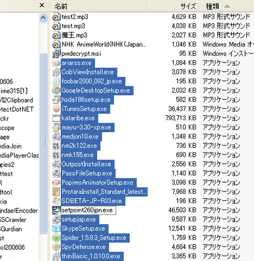Select the file name kataribe.exe
Image resolution: width=254 pixels, height=261 pixels.
pyautogui.click(x=78, y=118)
